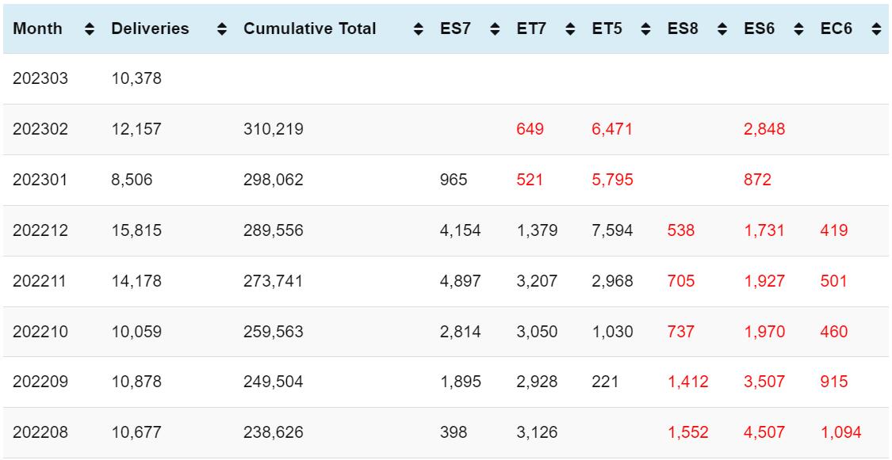This screenshot has width=892, height=460.
Task: Click the Deliveries header text
Action: click(150, 29)
